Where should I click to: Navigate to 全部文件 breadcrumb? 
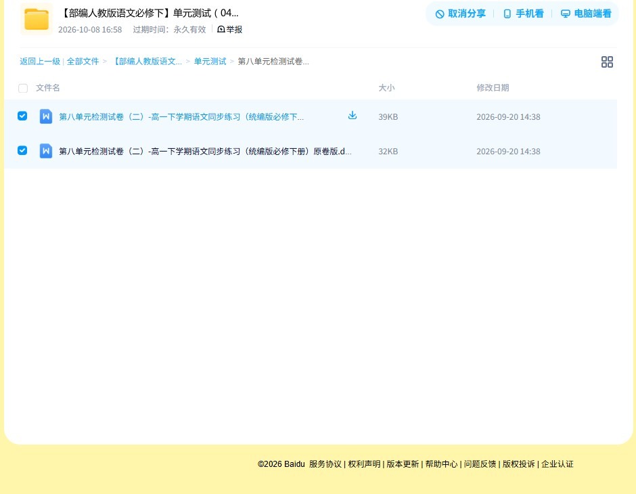pyautogui.click(x=83, y=62)
